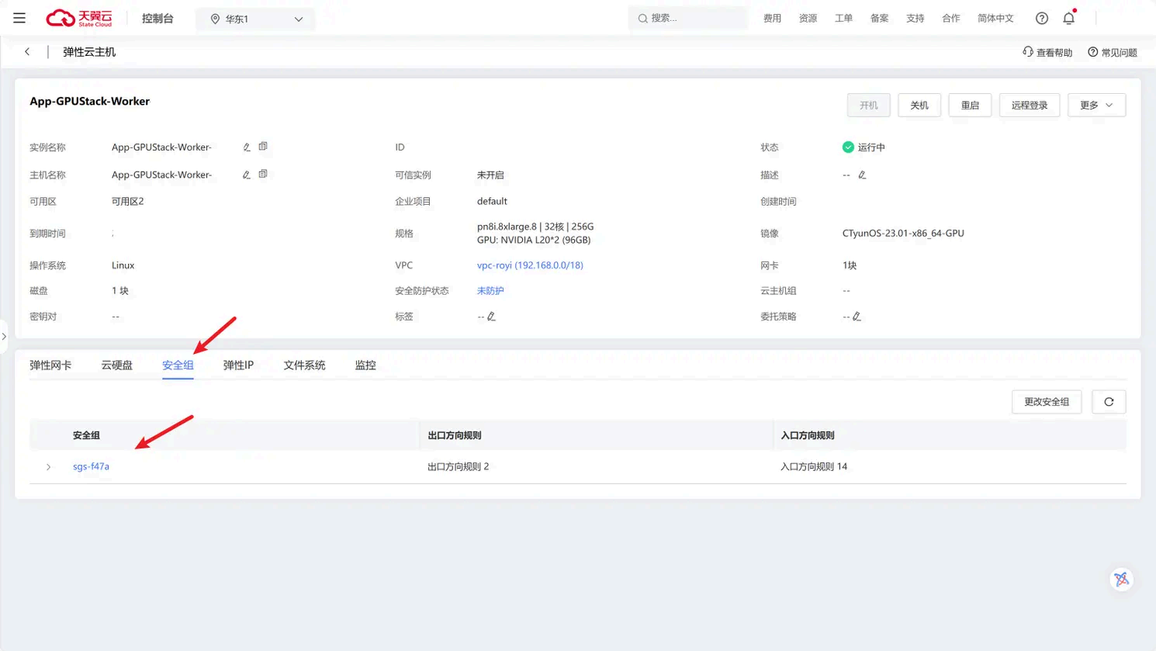Open the help question mark icon

[1042, 19]
